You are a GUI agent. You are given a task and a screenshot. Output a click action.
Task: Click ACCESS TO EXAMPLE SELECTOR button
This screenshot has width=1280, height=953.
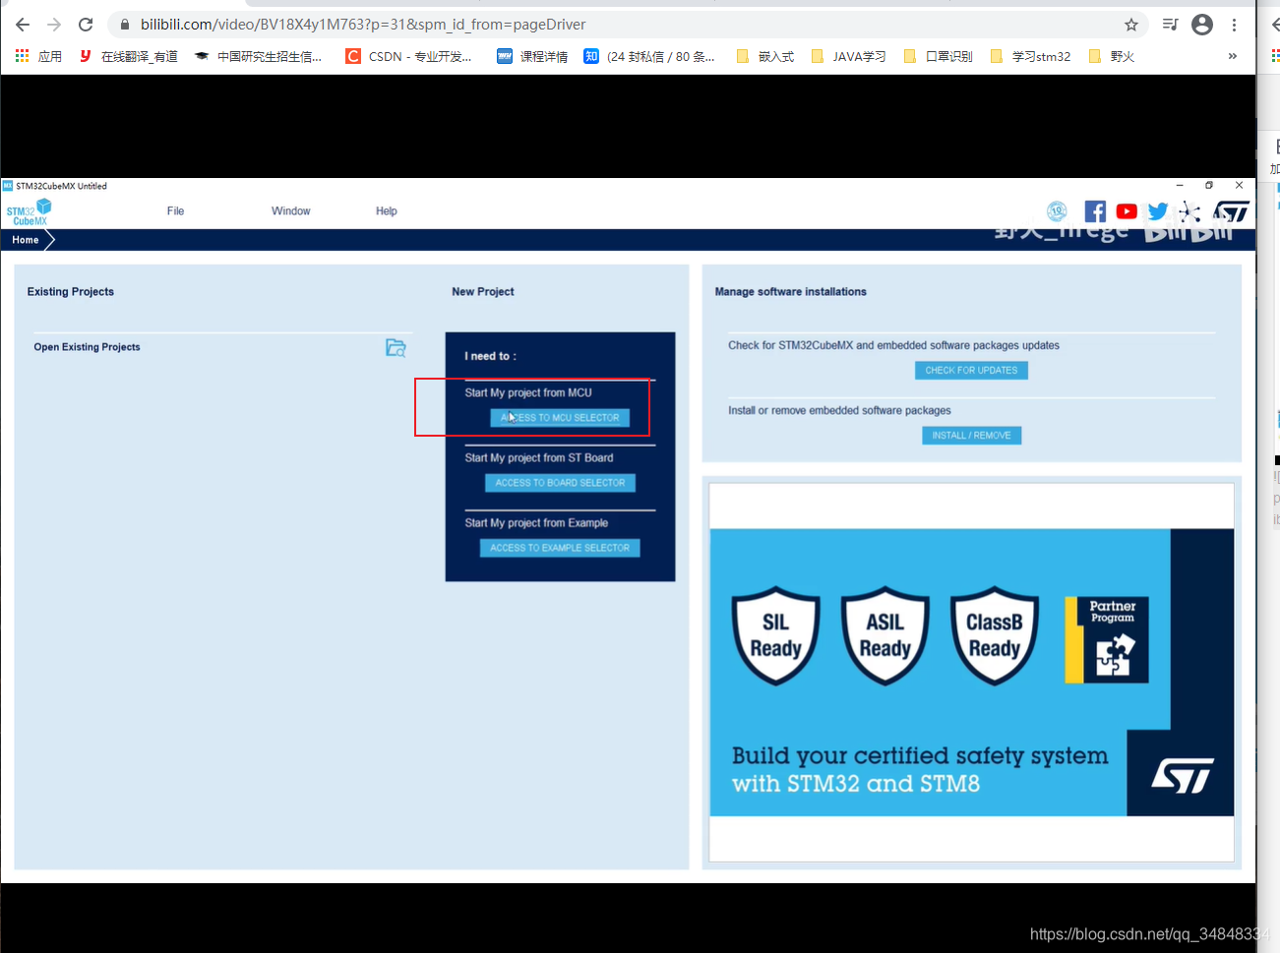(x=560, y=548)
